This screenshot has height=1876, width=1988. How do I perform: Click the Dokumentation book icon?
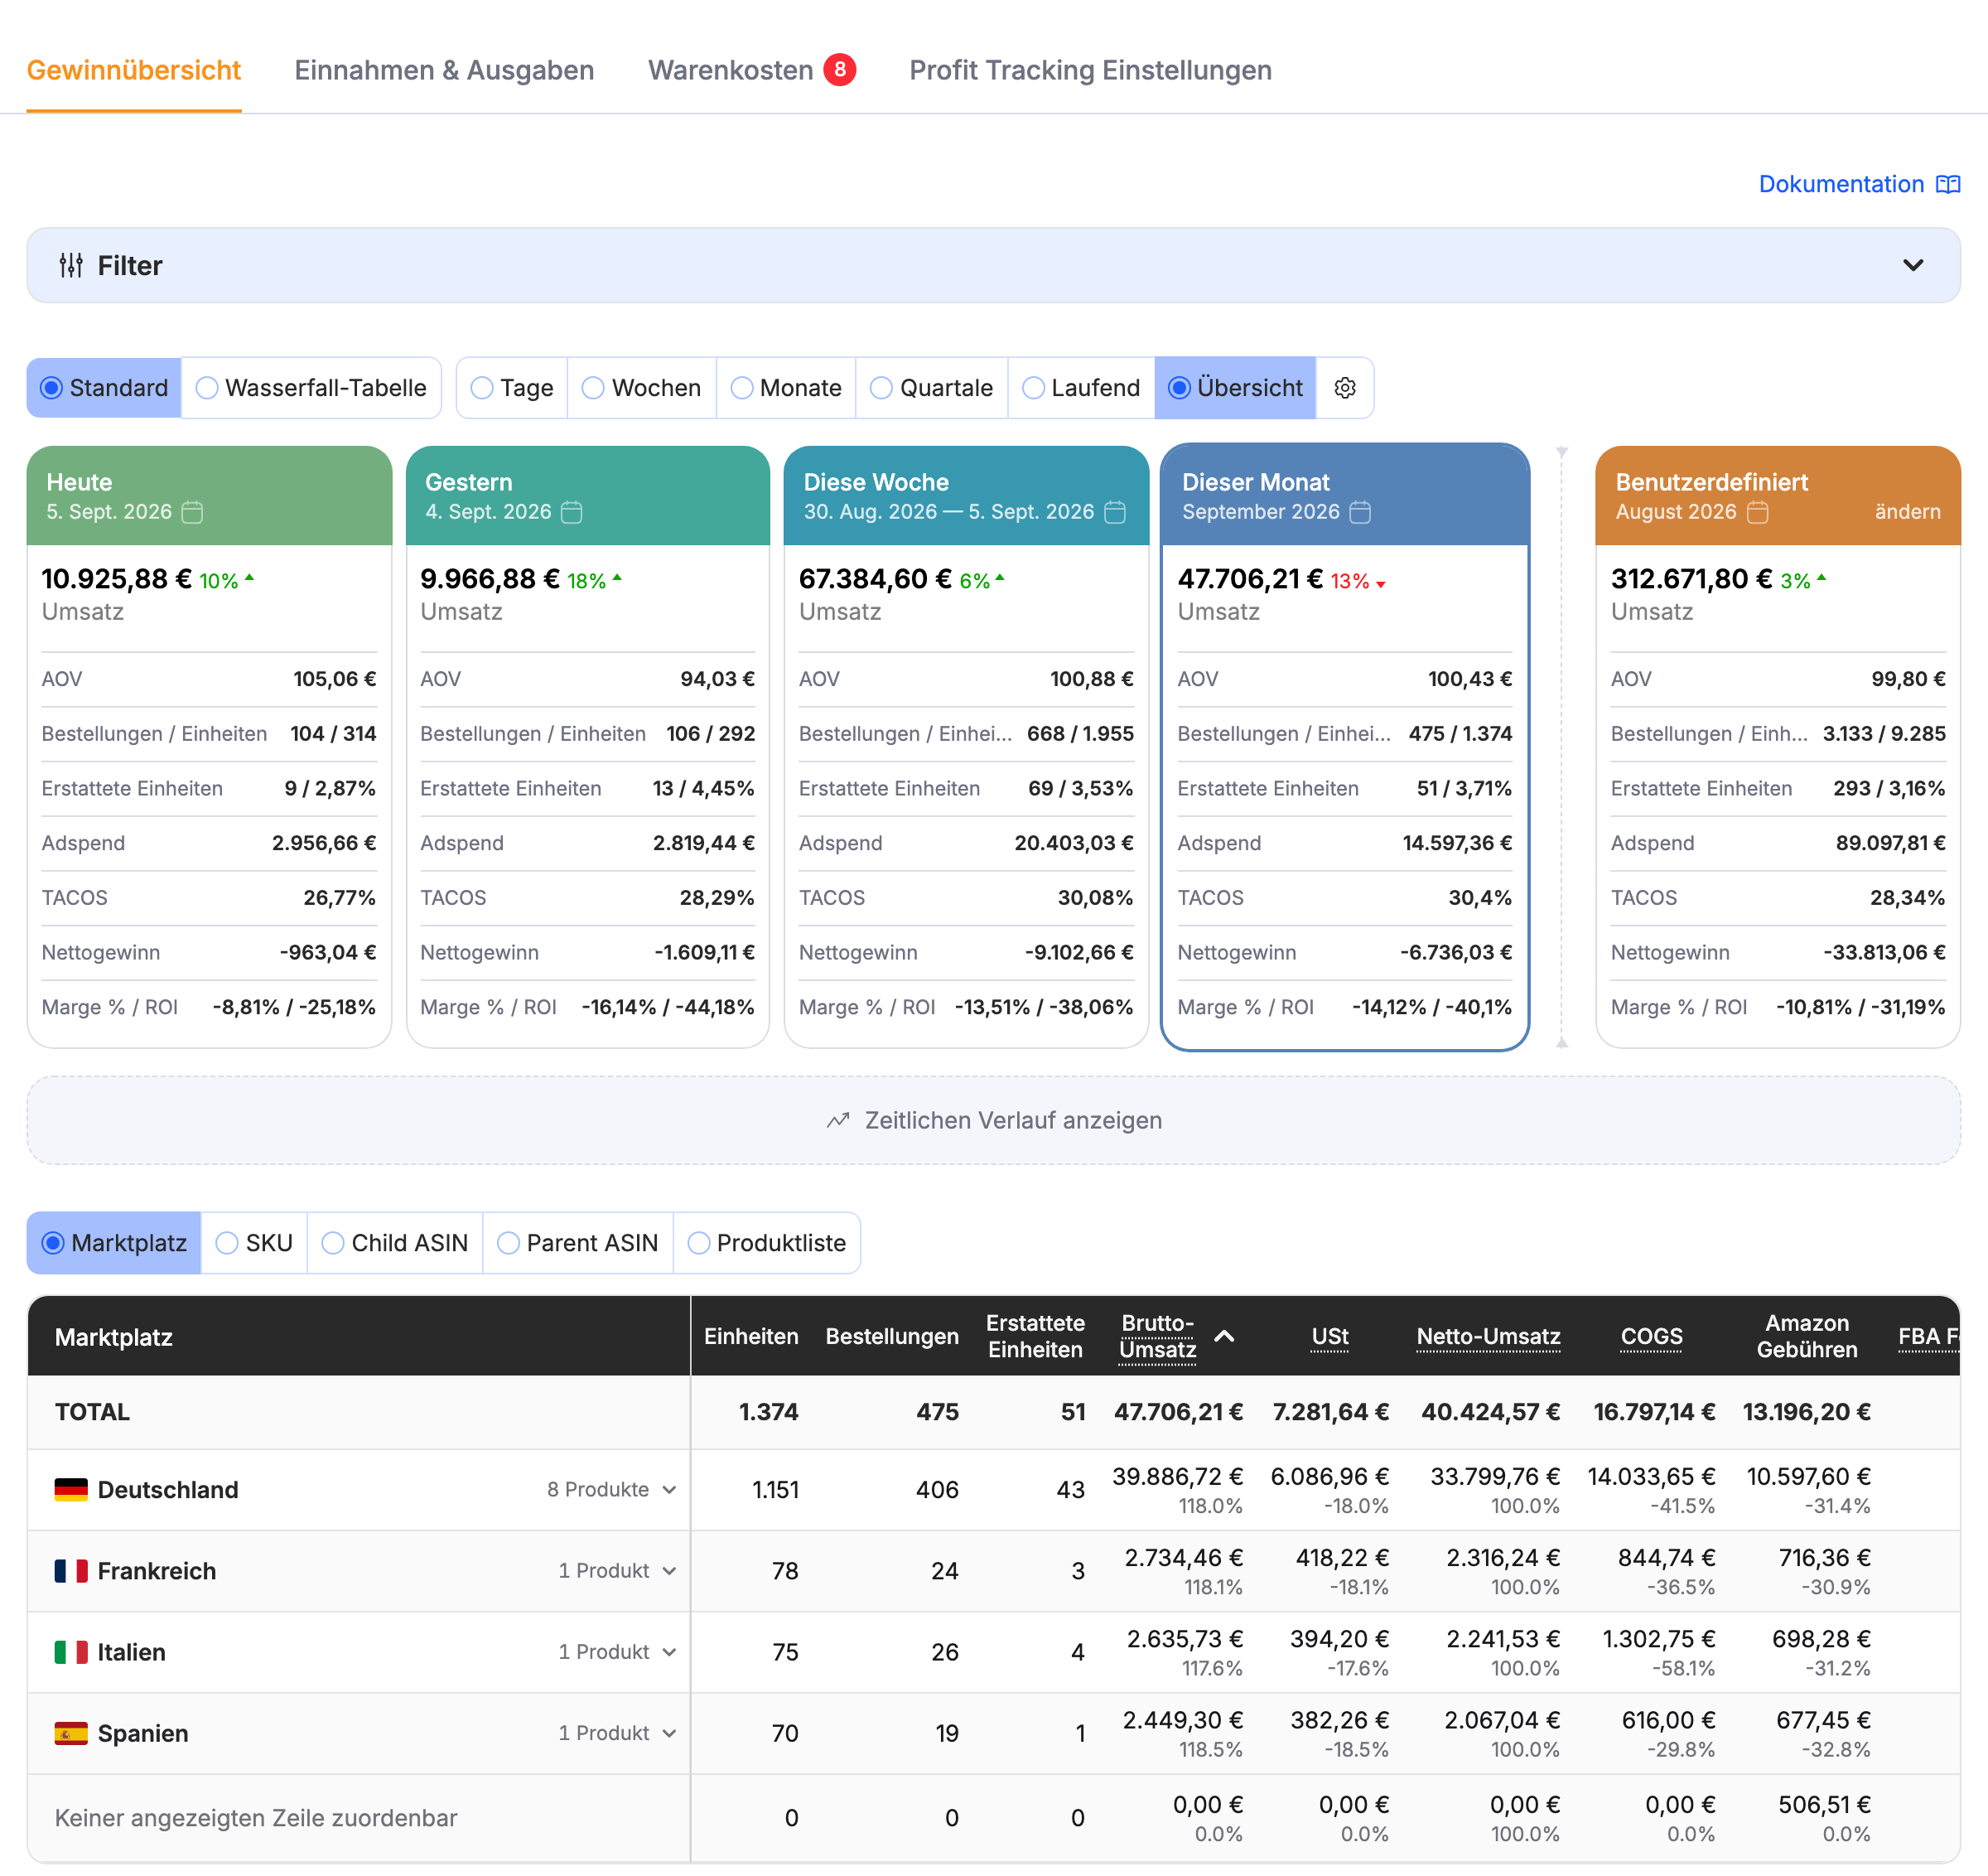pos(1947,184)
